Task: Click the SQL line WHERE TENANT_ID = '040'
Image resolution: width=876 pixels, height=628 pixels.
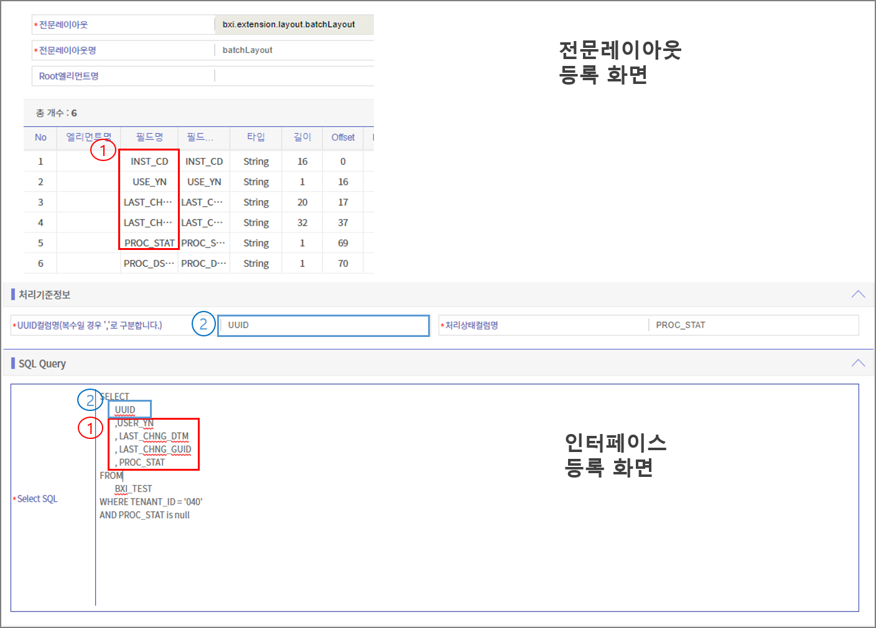Action: pyautogui.click(x=151, y=502)
